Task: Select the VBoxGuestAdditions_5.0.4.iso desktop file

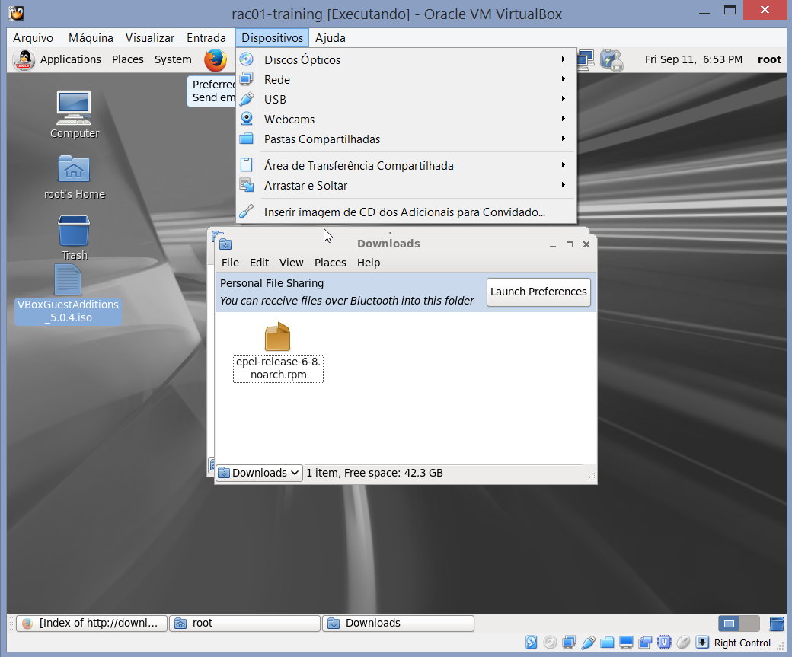Action: click(69, 295)
